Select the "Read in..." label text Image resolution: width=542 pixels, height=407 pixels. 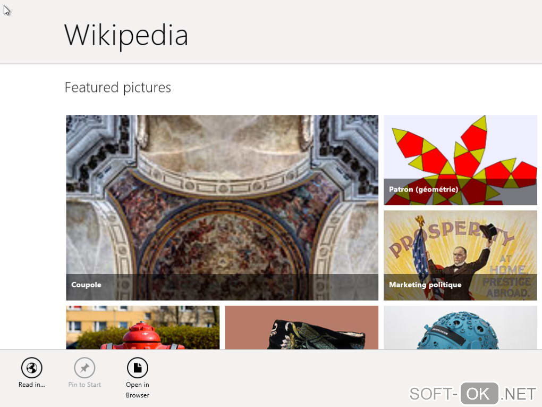coord(31,385)
